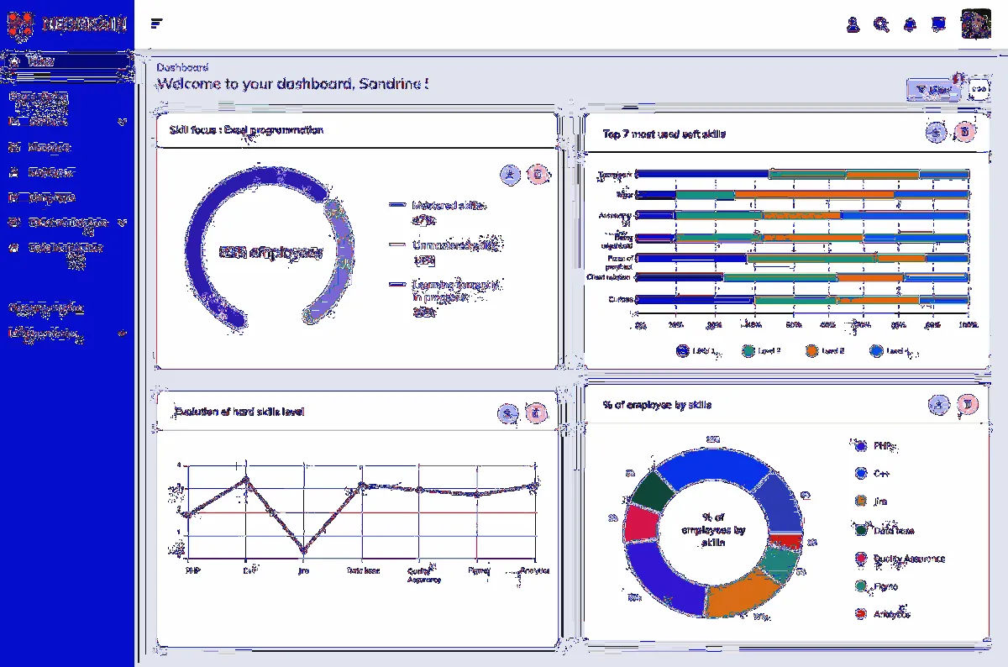Click the Curious label on the bar chart
The width and height of the screenshot is (1008, 667).
[621, 299]
